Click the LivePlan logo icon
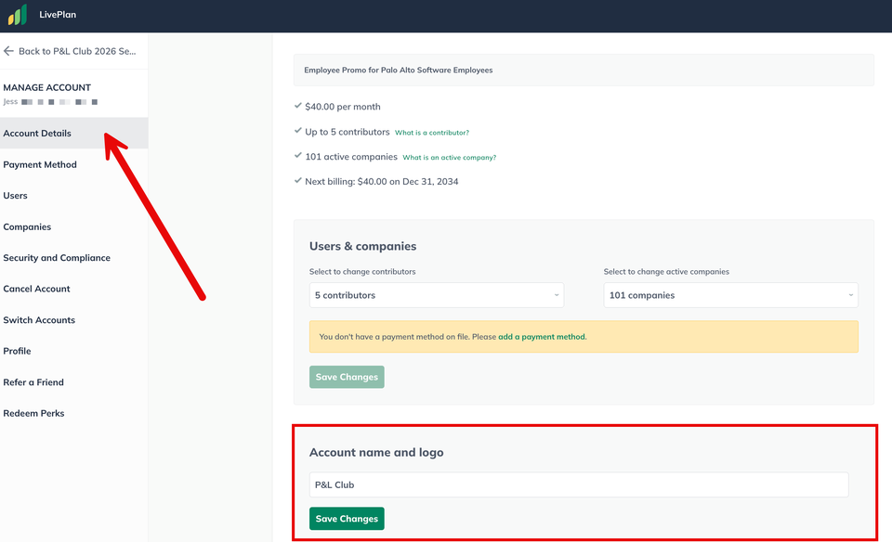 (x=17, y=15)
